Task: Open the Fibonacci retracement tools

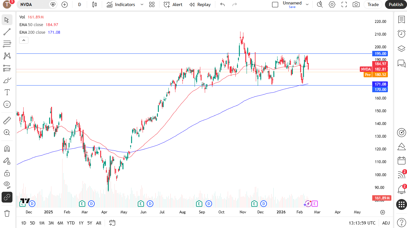Action: click(7, 44)
